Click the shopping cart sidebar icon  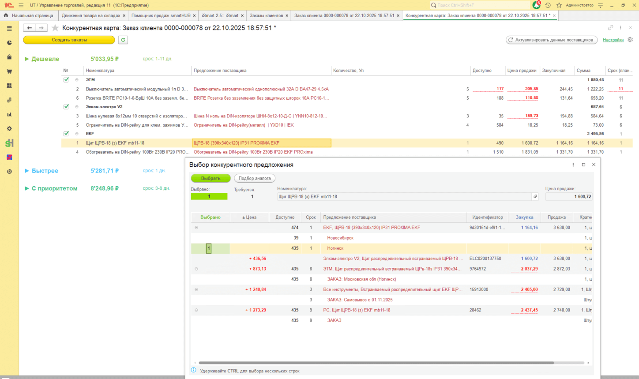pos(9,71)
